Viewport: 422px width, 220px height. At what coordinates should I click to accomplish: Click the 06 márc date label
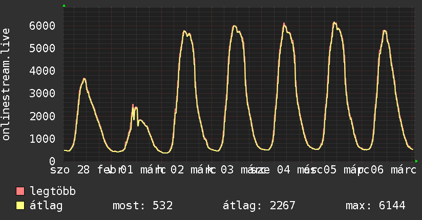tap(393, 170)
